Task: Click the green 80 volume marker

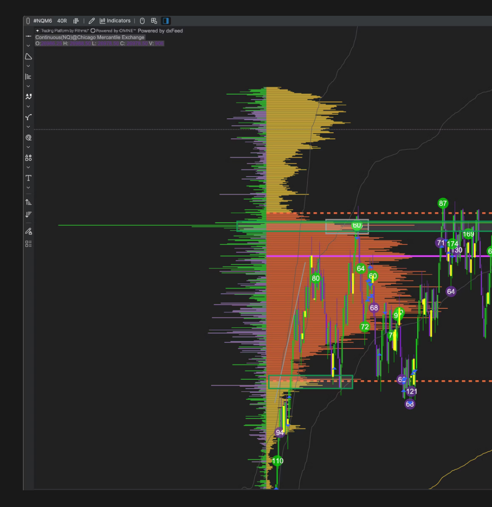Action: [x=316, y=279]
